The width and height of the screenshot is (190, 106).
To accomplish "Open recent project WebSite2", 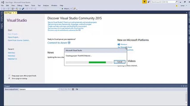I will (11, 53).
